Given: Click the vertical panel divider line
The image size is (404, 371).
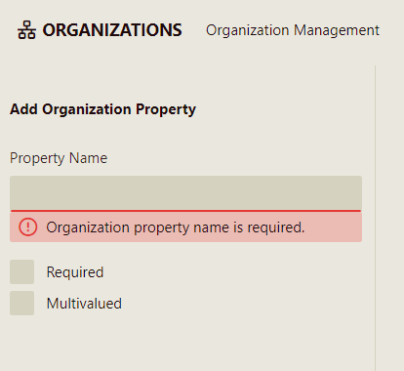Looking at the screenshot, I should (375, 218).
